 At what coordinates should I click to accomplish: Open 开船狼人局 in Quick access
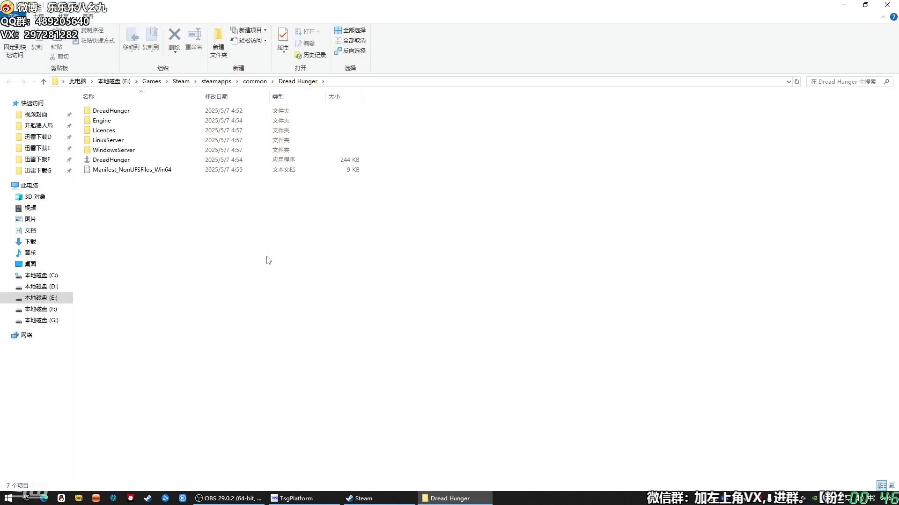click(38, 126)
